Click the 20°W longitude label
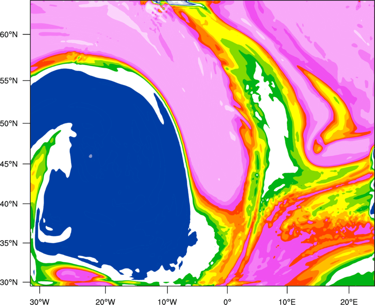The image size is (375, 305). (x=105, y=302)
